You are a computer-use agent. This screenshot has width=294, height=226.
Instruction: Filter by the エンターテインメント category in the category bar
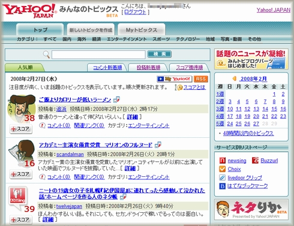127,39
